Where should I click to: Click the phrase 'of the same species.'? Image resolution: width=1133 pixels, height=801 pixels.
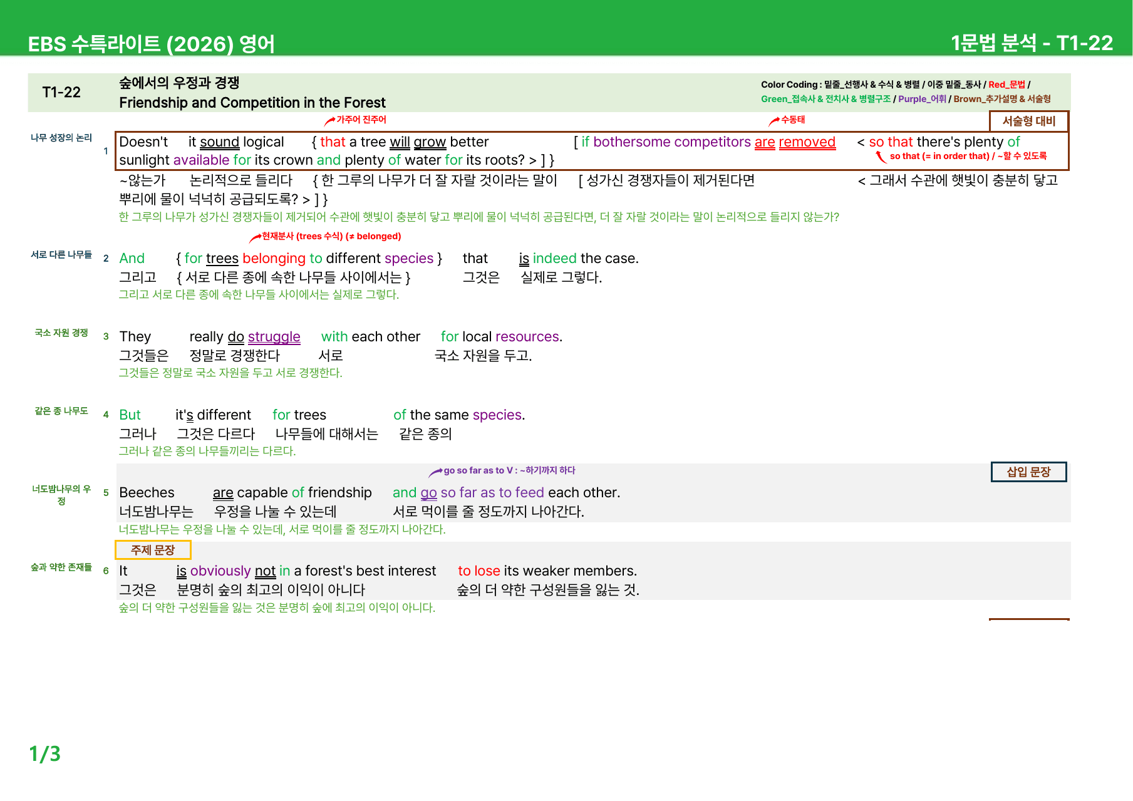click(459, 415)
